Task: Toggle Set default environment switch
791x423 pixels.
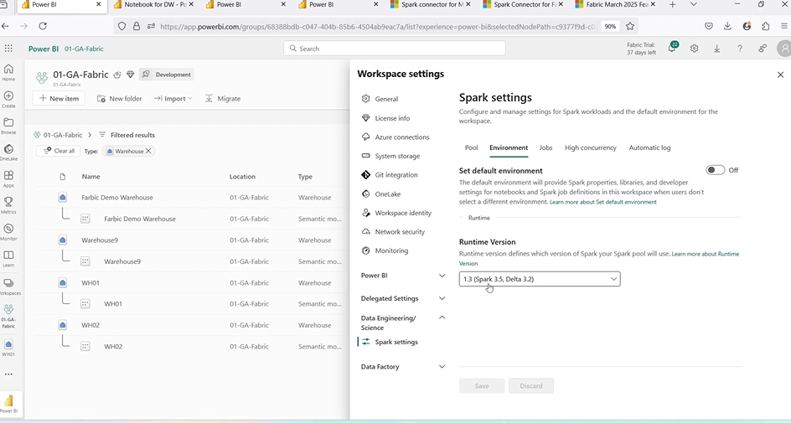Action: (715, 170)
